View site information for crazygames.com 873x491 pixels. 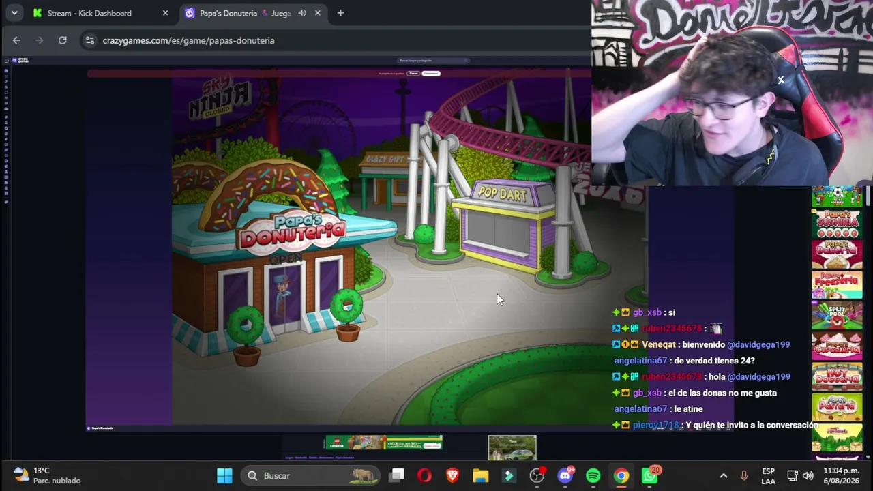(89, 40)
